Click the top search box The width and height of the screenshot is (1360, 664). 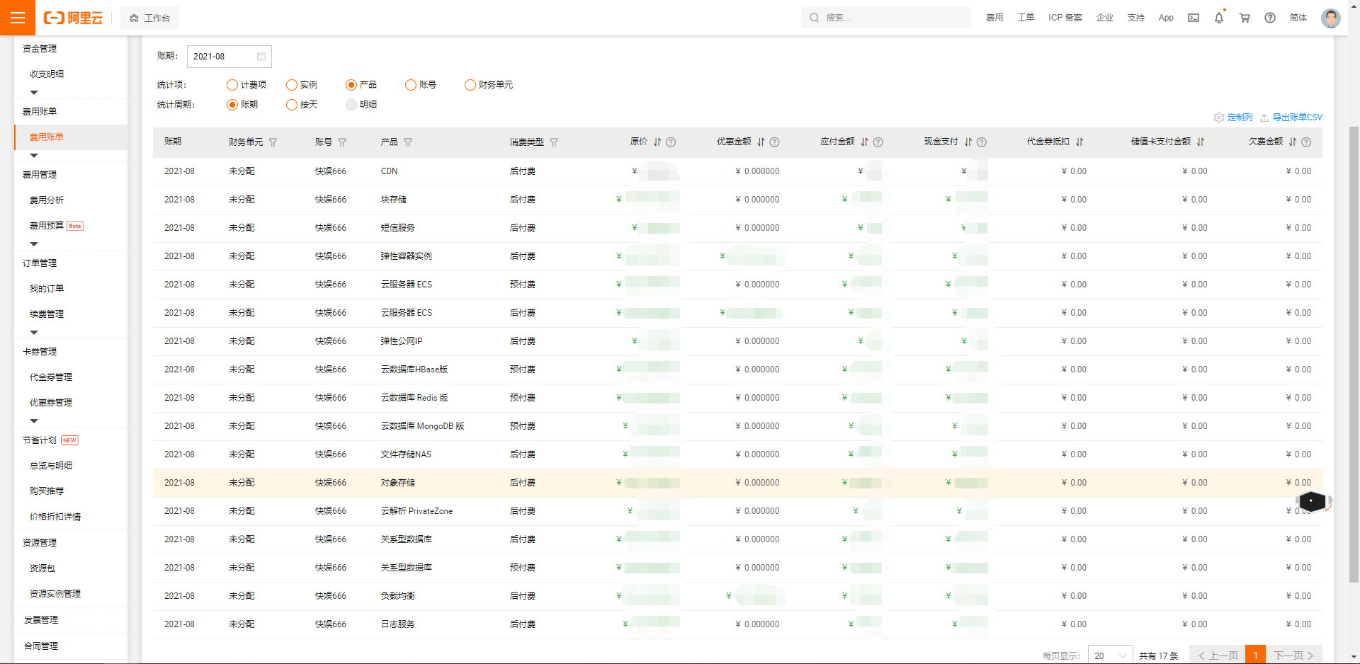886,18
